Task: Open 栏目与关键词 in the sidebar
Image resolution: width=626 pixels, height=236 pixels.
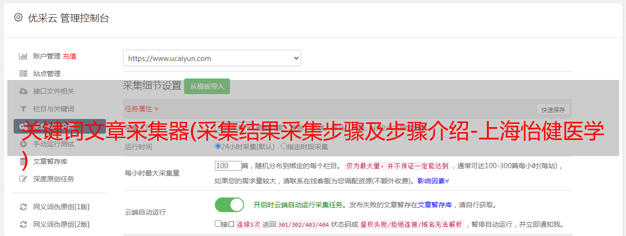Action: coord(54,109)
